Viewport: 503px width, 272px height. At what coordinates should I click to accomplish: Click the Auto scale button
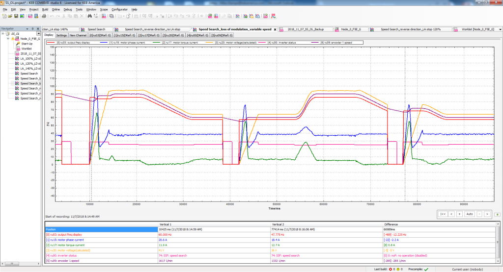tap(469, 214)
